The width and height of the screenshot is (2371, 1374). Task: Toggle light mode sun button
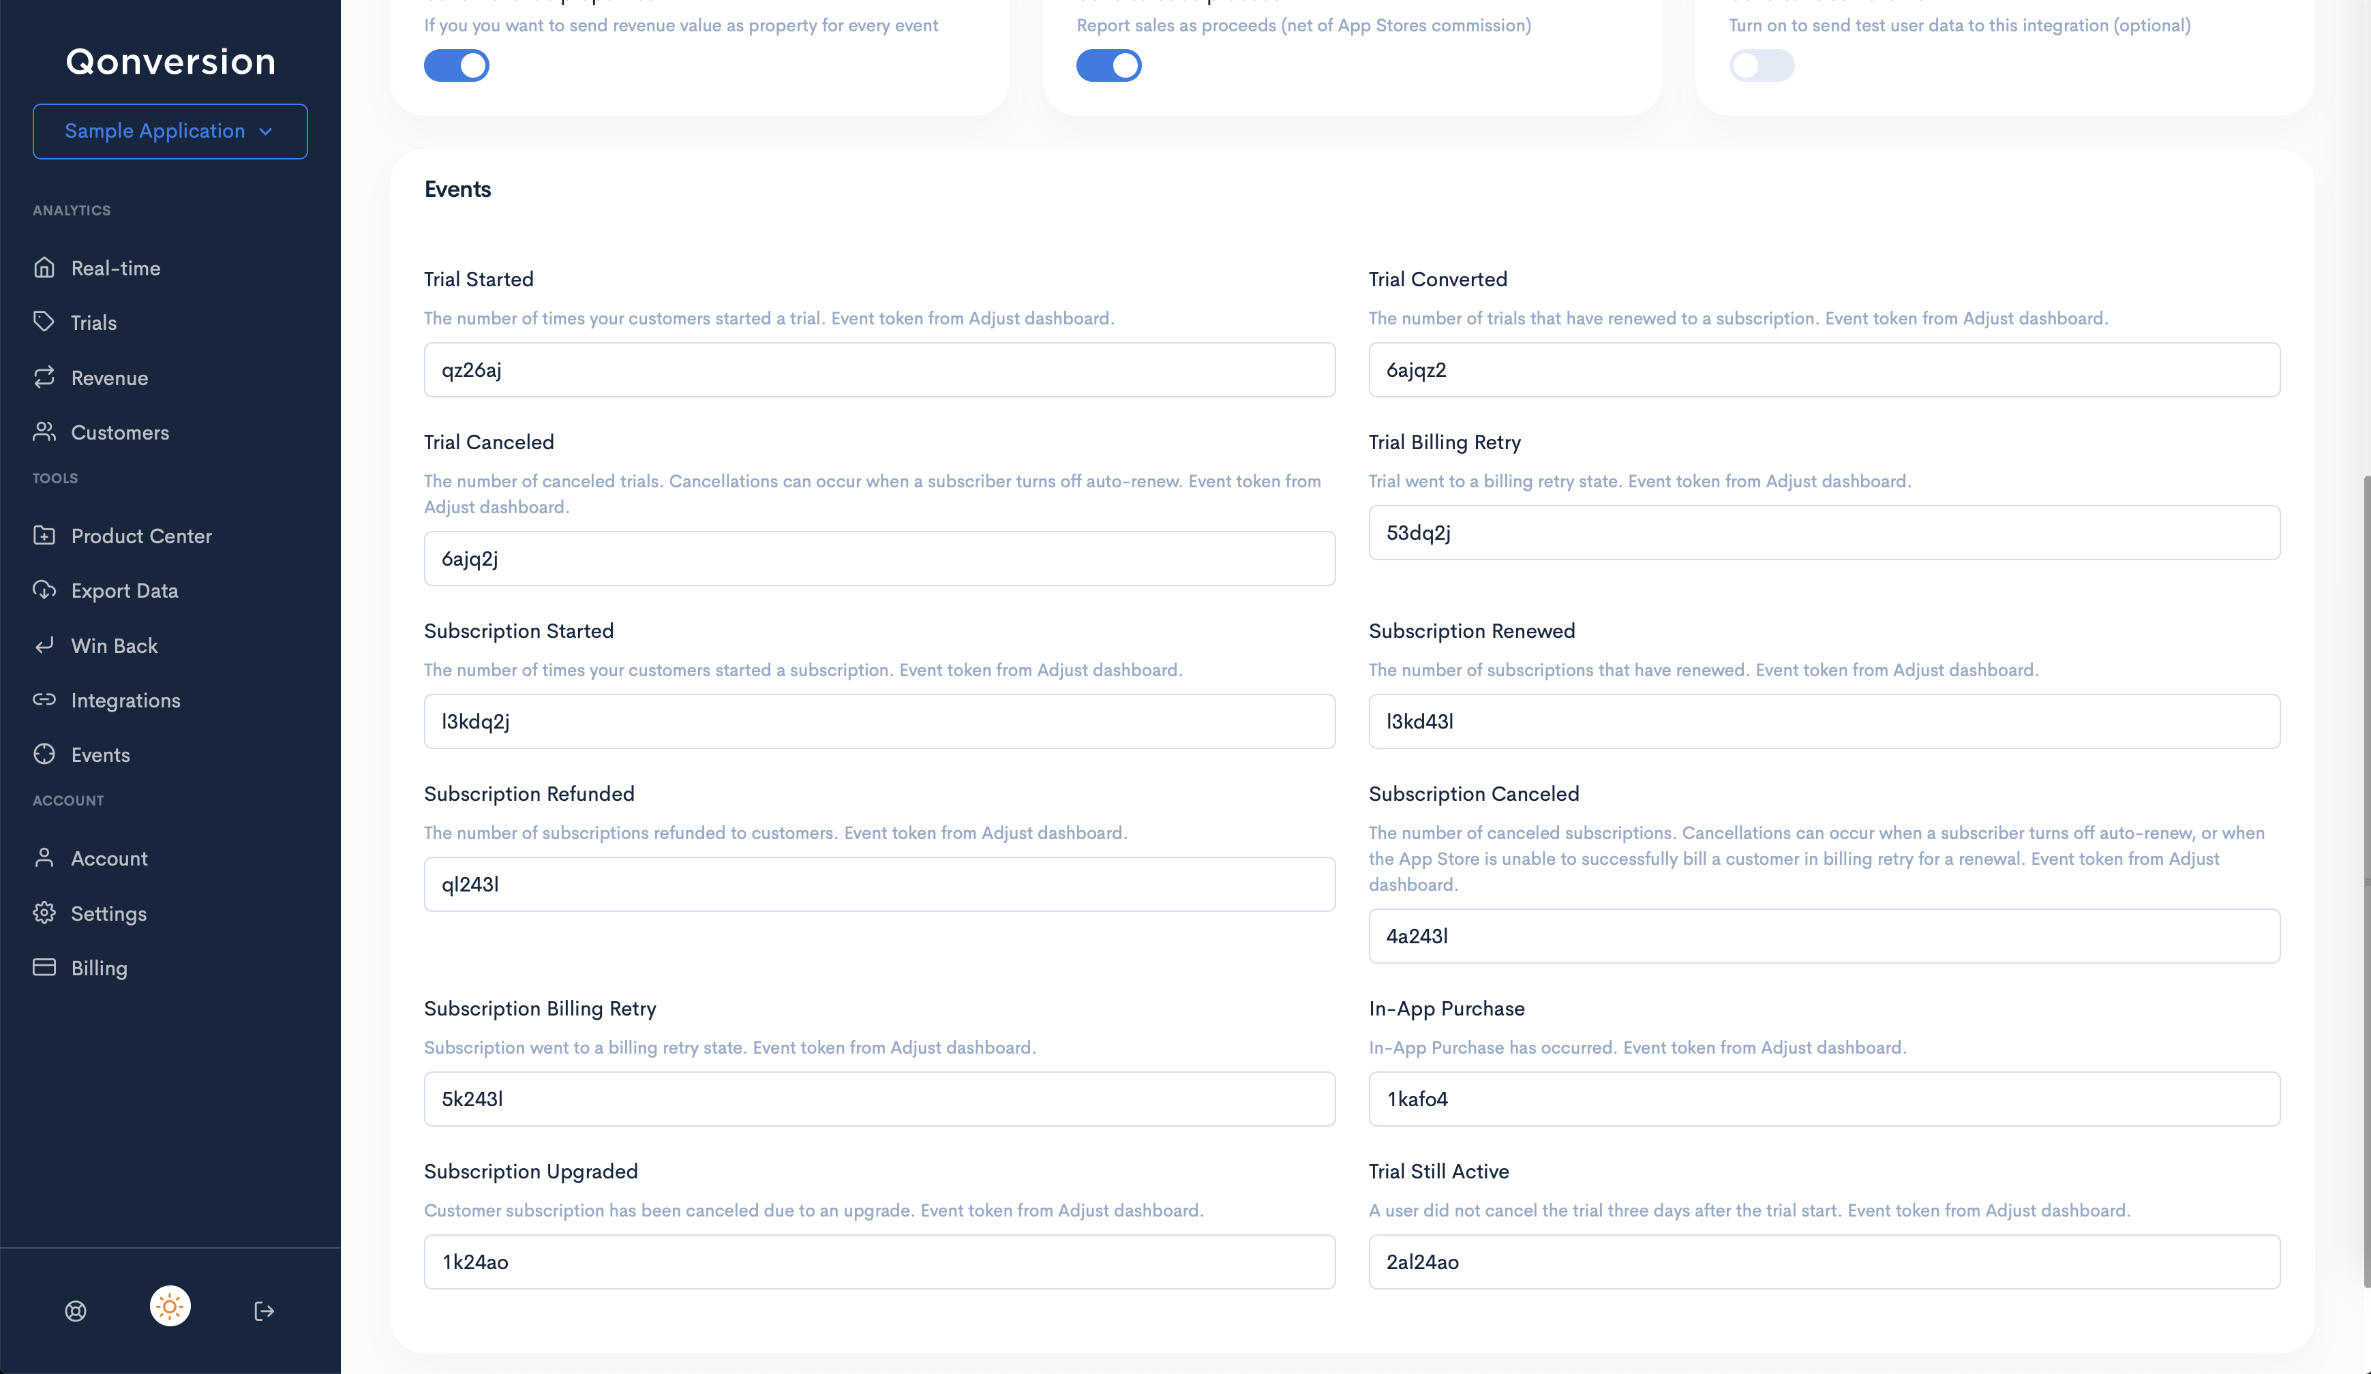(170, 1307)
